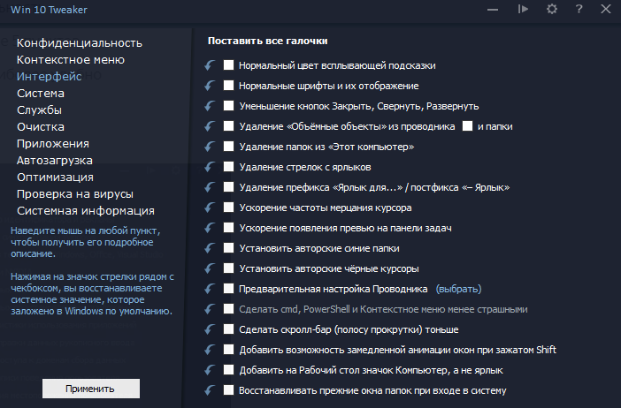Screen dimensions: 621x408
Task: Open the settings gear icon in title bar
Action: click(552, 9)
